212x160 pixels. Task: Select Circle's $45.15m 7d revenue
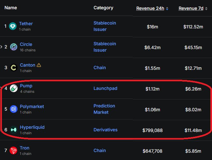[x=193, y=47]
